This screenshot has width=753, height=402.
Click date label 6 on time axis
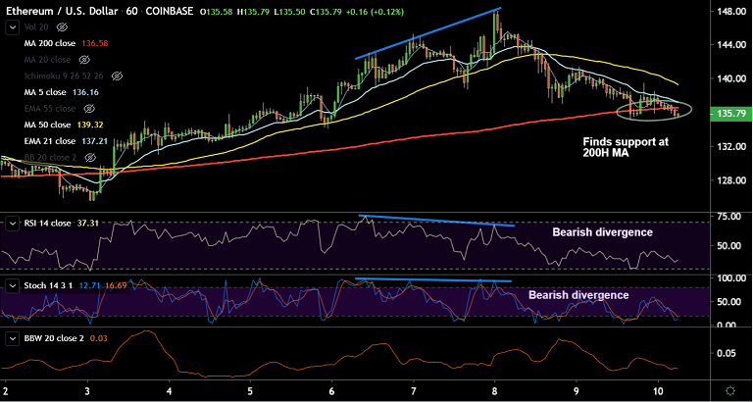coord(331,390)
